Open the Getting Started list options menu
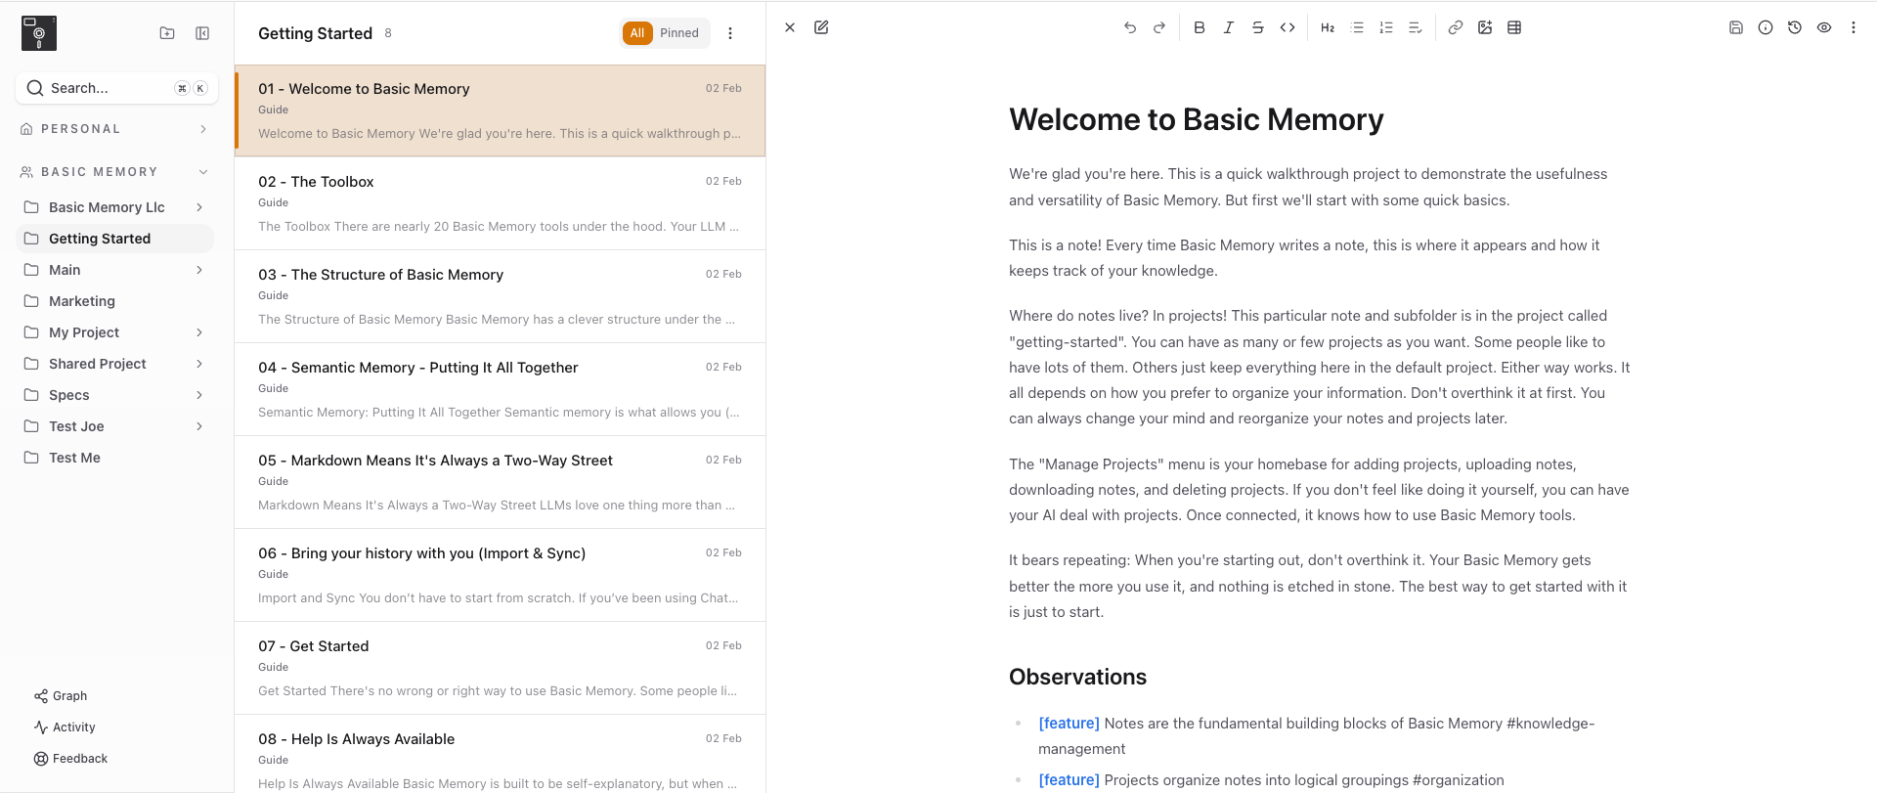This screenshot has height=793, width=1877. (730, 33)
